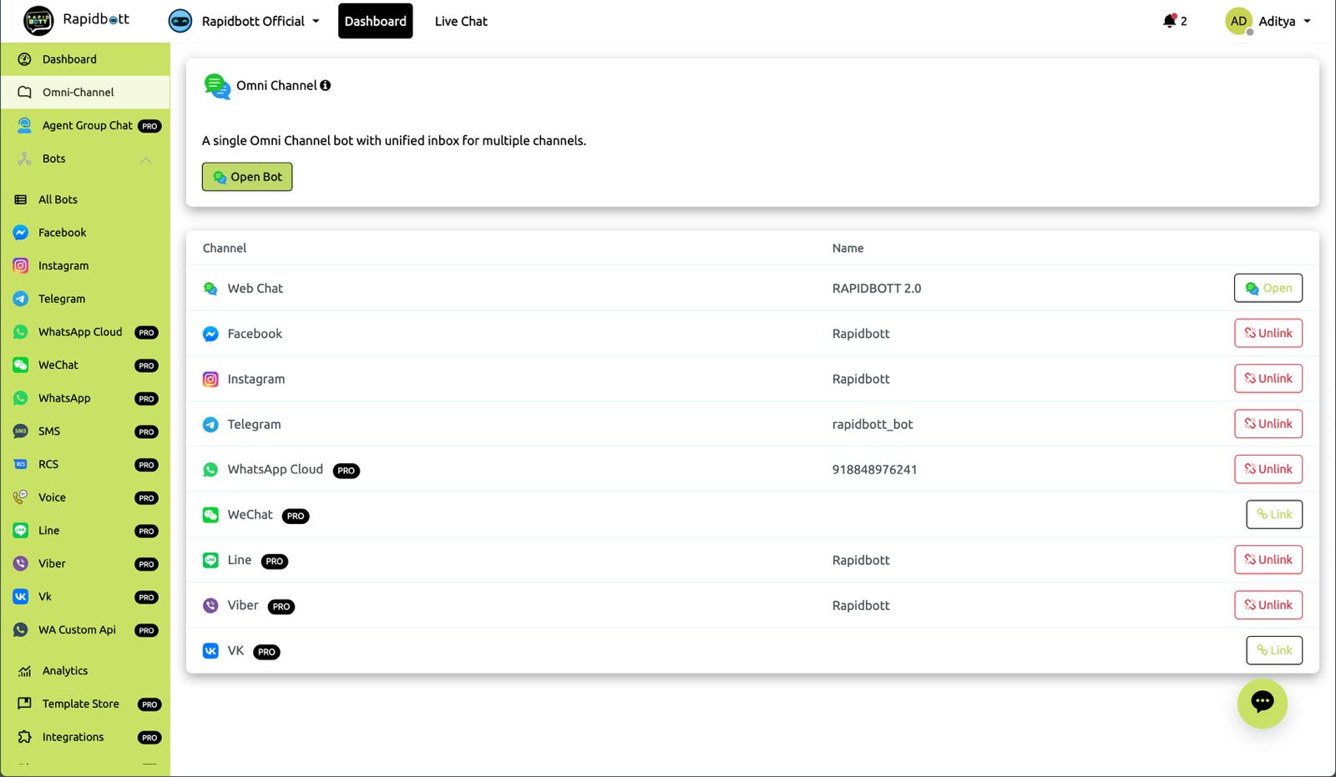
Task: Unlink the Viber channel
Action: [1268, 605]
